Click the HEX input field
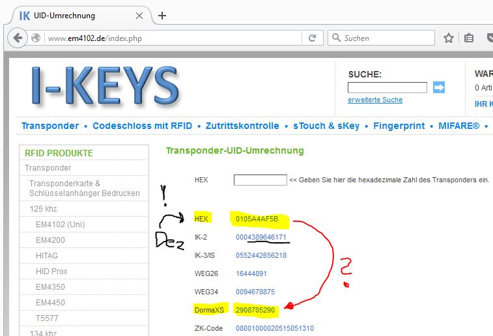This screenshot has height=336, width=493. (261, 180)
